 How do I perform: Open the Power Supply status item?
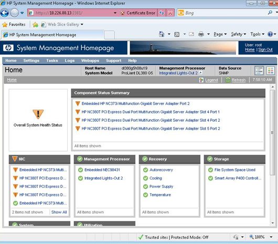(162, 187)
